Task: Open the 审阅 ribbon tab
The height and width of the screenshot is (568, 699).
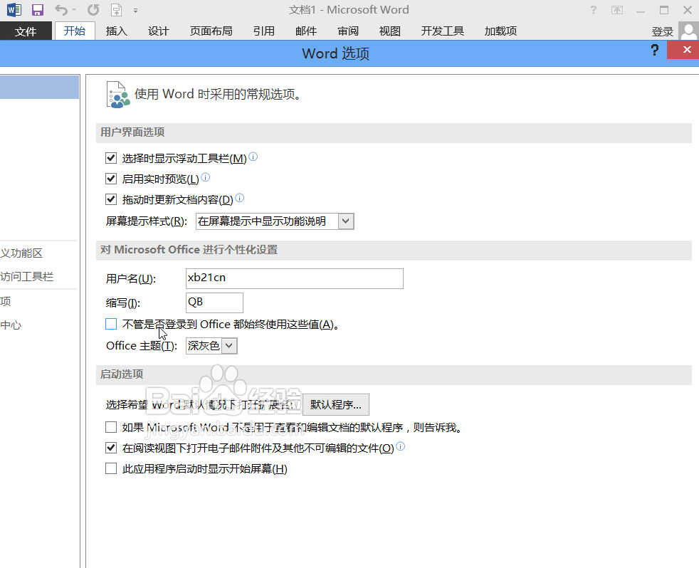Action: click(347, 31)
